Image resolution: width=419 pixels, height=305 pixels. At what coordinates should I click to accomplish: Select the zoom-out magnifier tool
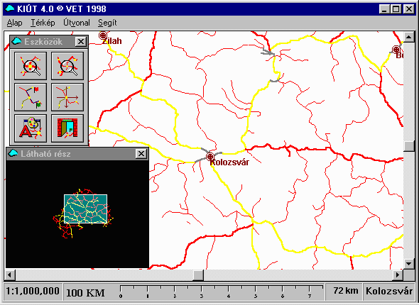(67, 66)
